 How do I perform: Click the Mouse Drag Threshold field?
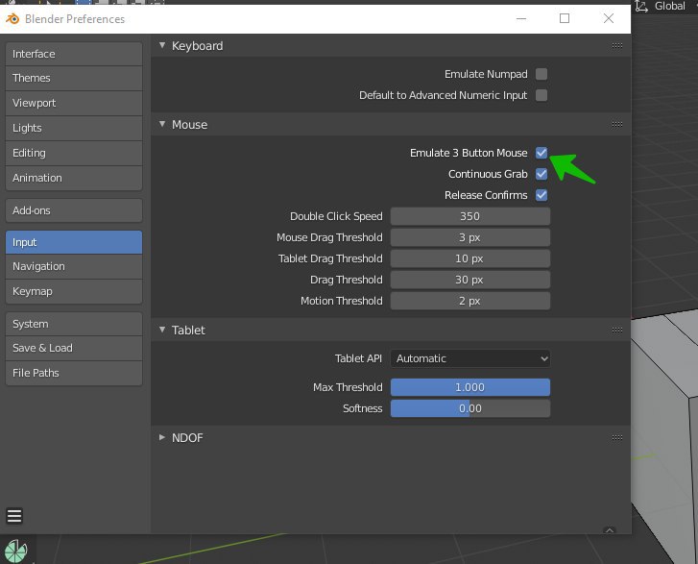(470, 237)
